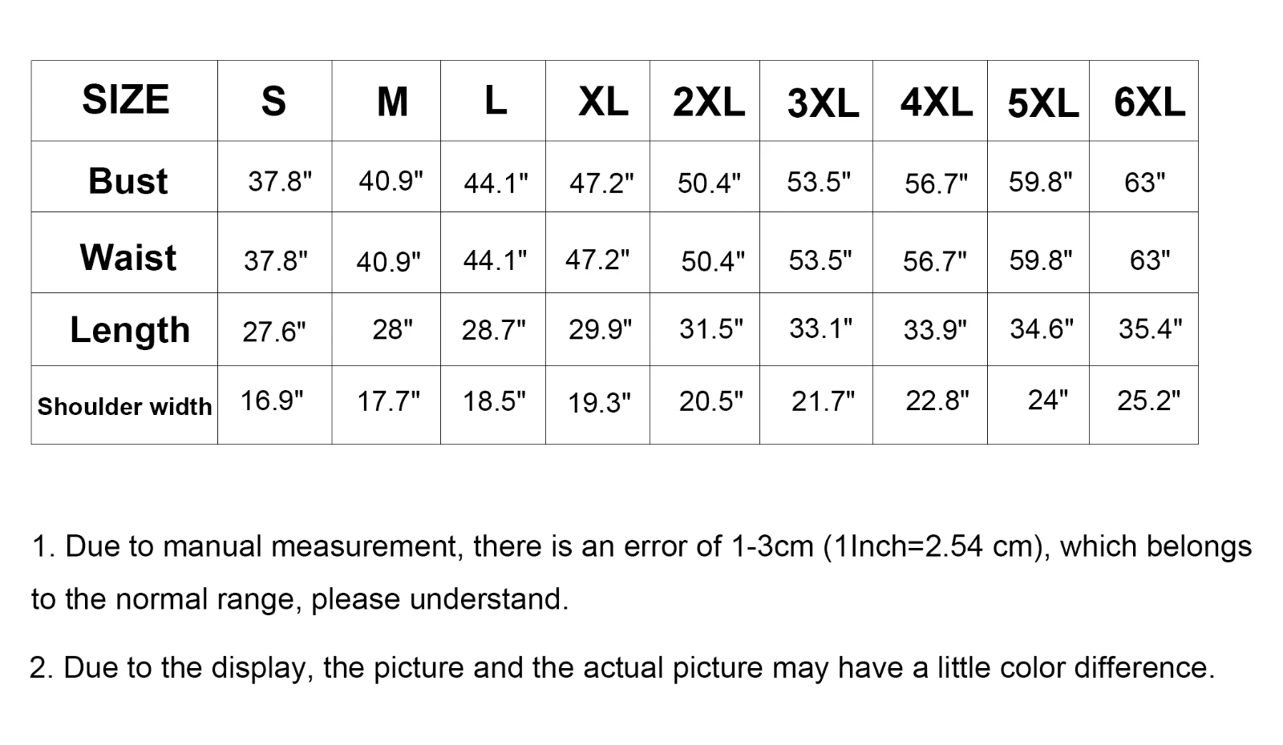Click the SIZE header cell
Screen dimensions: 1283x745
125,100
